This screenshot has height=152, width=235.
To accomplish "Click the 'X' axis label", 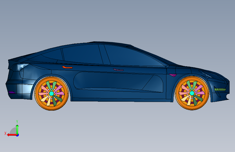I will pyautogui.click(x=5, y=133).
